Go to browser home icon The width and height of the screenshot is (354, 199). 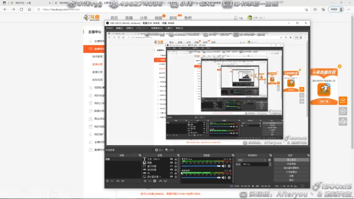30,9
